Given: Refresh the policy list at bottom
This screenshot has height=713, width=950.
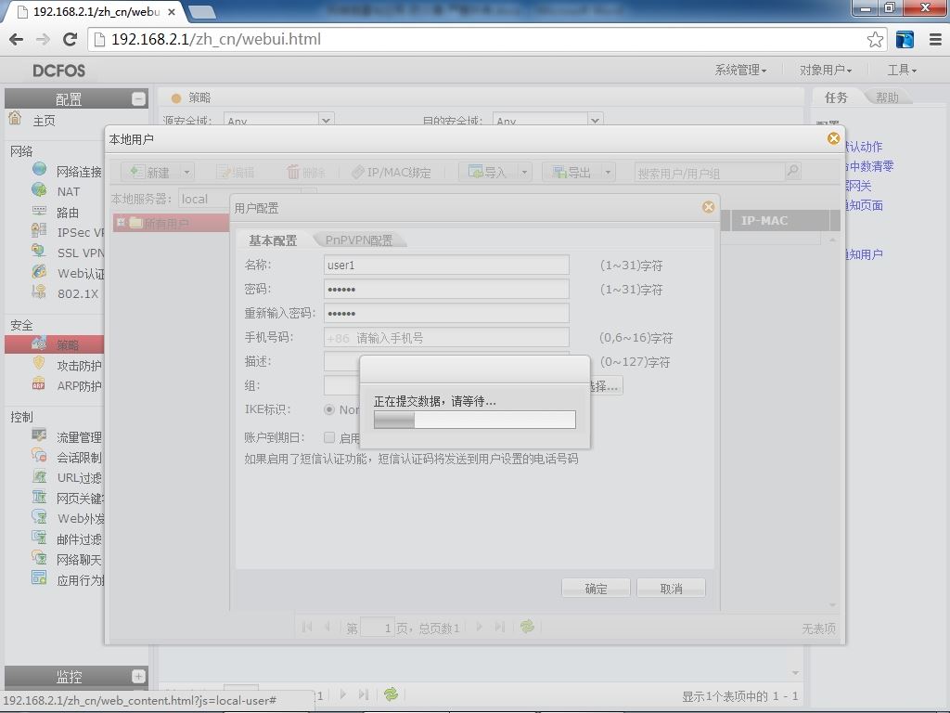Looking at the screenshot, I should [x=391, y=694].
